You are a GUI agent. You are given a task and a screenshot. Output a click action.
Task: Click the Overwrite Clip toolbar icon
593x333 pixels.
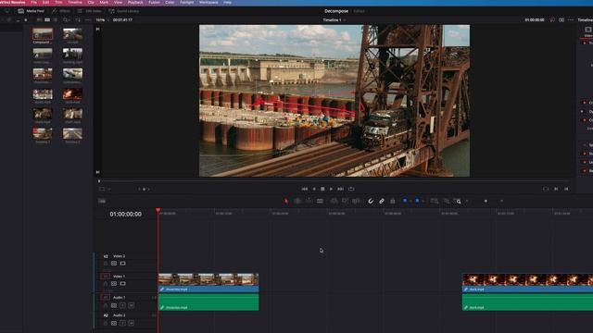[345, 201]
